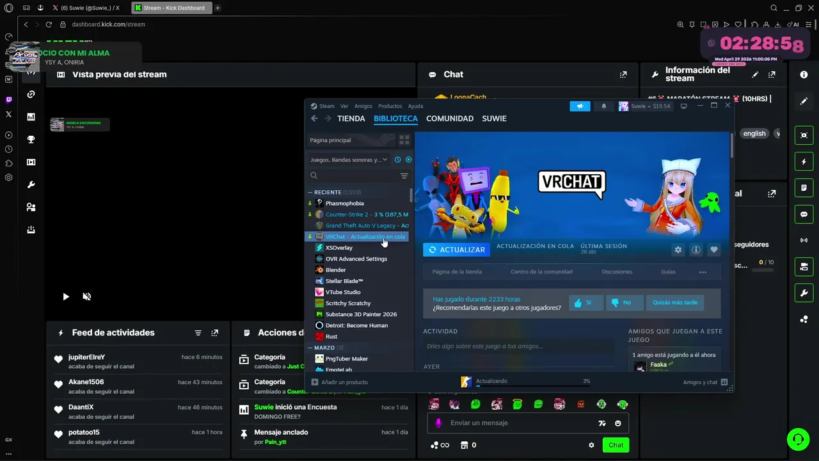Click the recent-activity clock filter in Steam
This screenshot has height=461, width=819.
(397, 159)
